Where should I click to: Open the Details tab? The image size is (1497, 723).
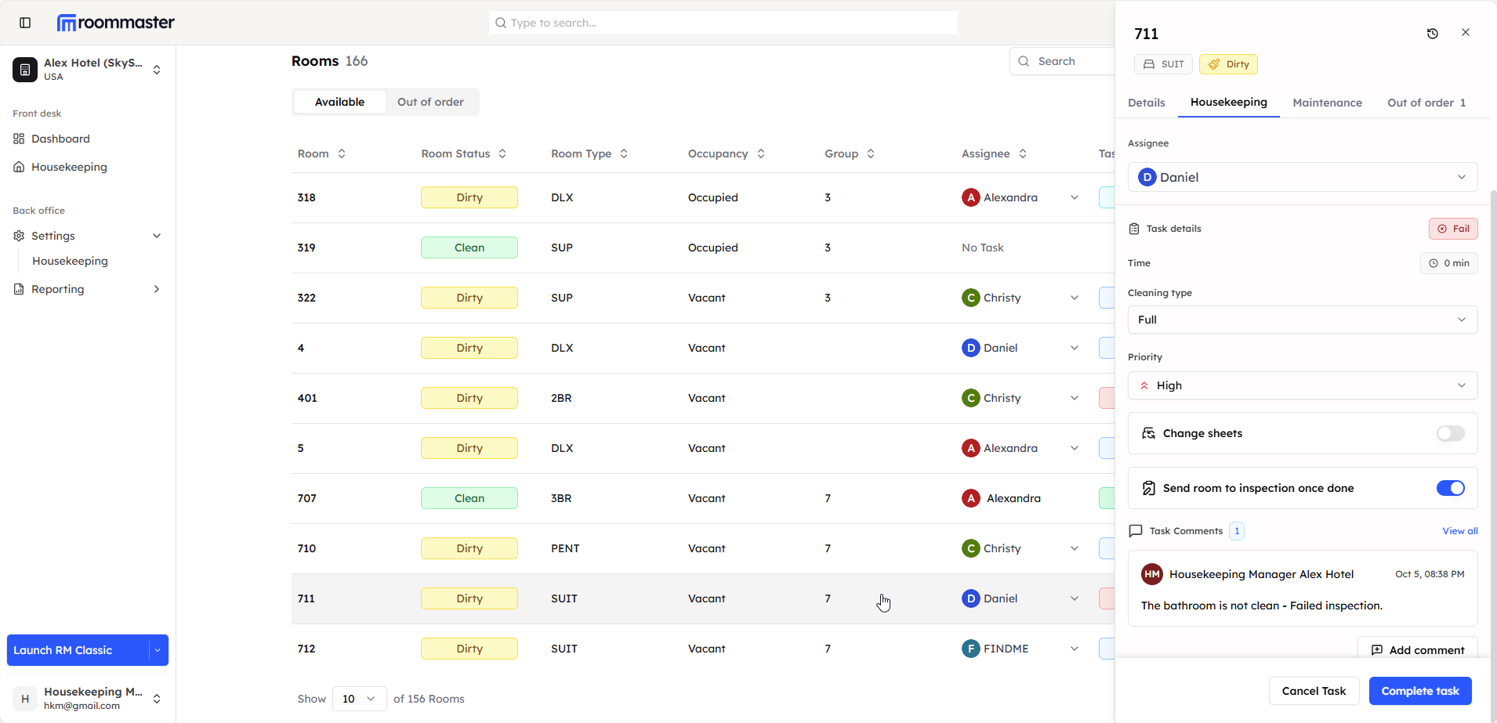[1146, 103]
